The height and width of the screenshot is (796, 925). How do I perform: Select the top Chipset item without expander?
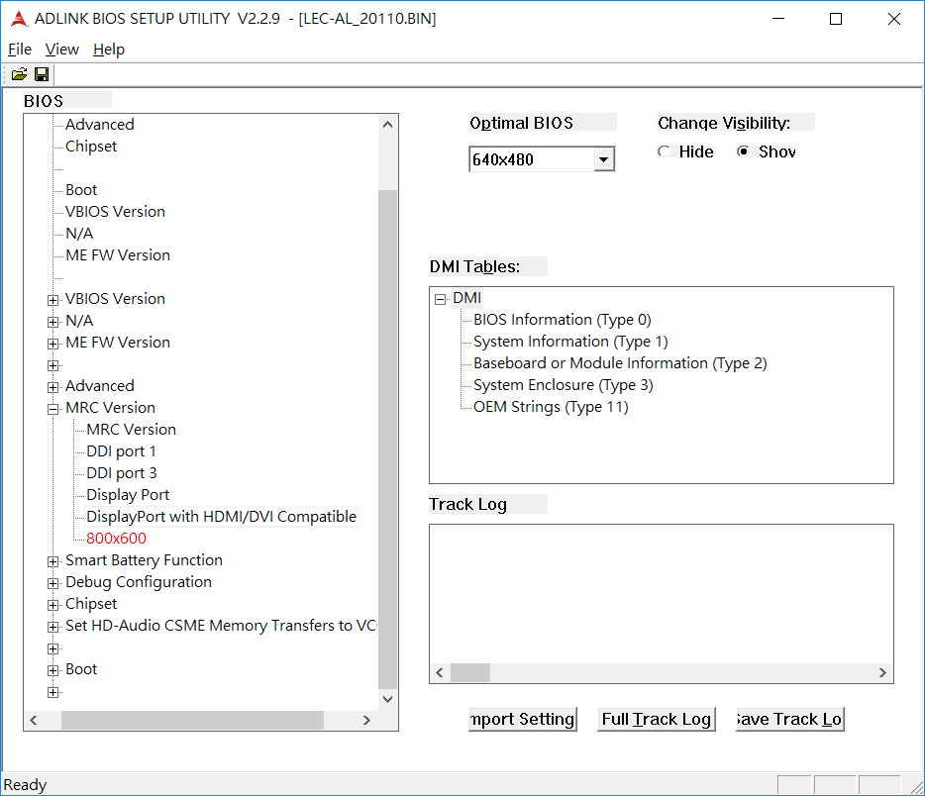coord(91,147)
